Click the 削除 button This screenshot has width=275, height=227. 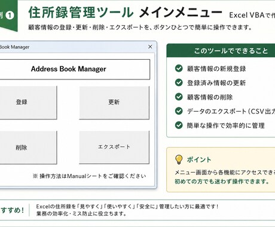[28, 148]
